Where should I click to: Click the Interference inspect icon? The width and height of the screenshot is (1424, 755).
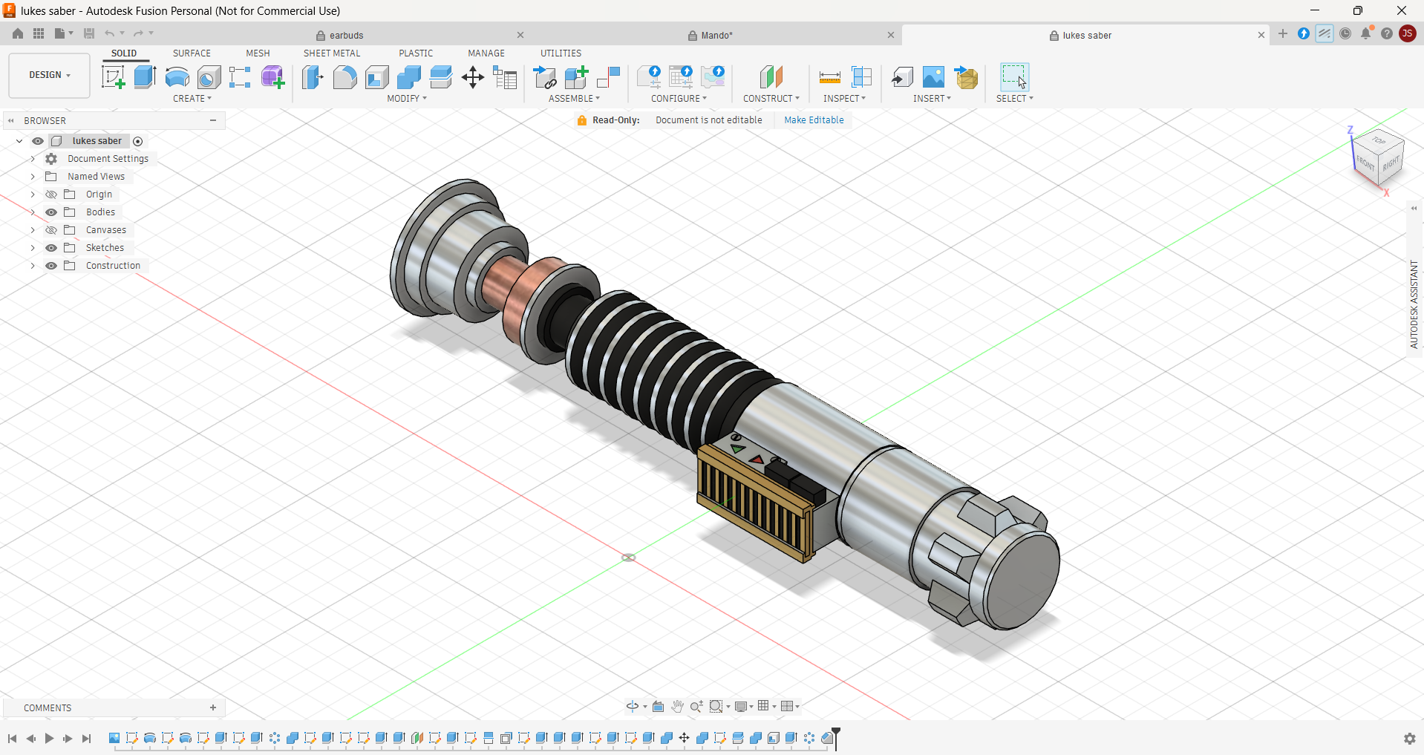point(861,77)
